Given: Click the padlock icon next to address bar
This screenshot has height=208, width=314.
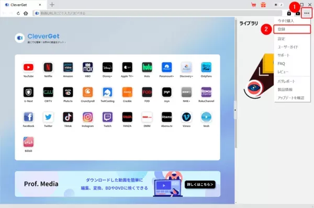Looking at the screenshot, I should (x=289, y=13).
